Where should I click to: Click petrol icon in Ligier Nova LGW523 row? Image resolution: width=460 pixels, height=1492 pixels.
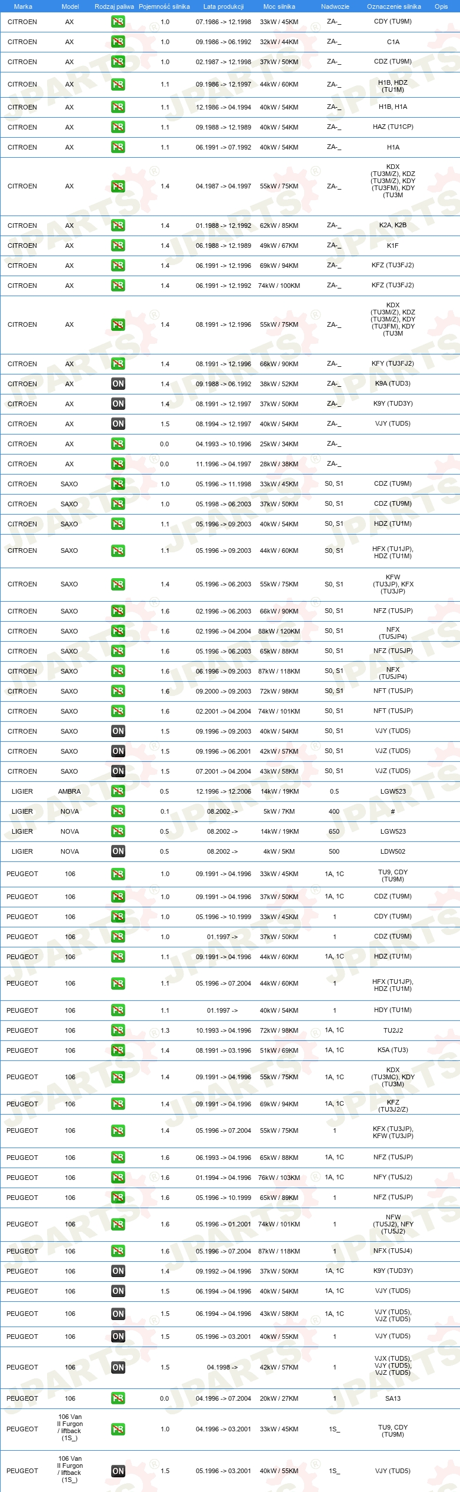pyautogui.click(x=118, y=831)
